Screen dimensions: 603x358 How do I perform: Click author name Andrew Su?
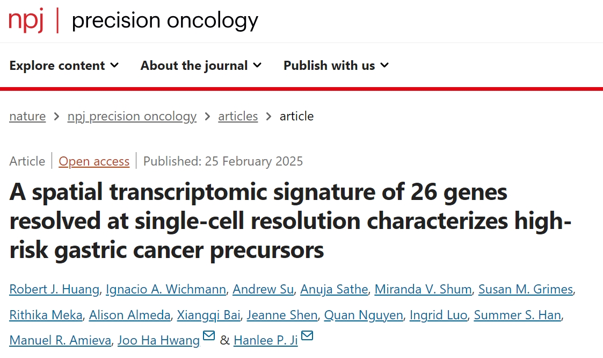263,289
